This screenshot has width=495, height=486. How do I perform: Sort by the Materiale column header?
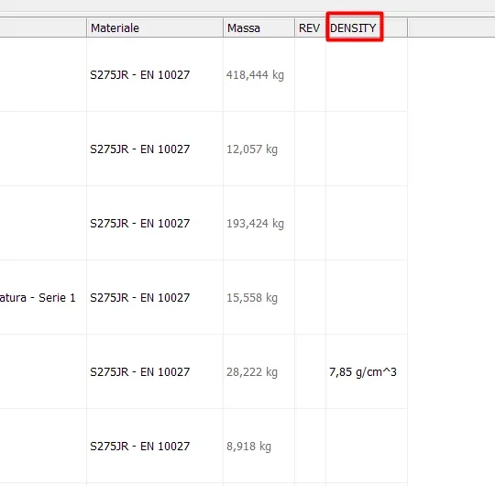155,28
